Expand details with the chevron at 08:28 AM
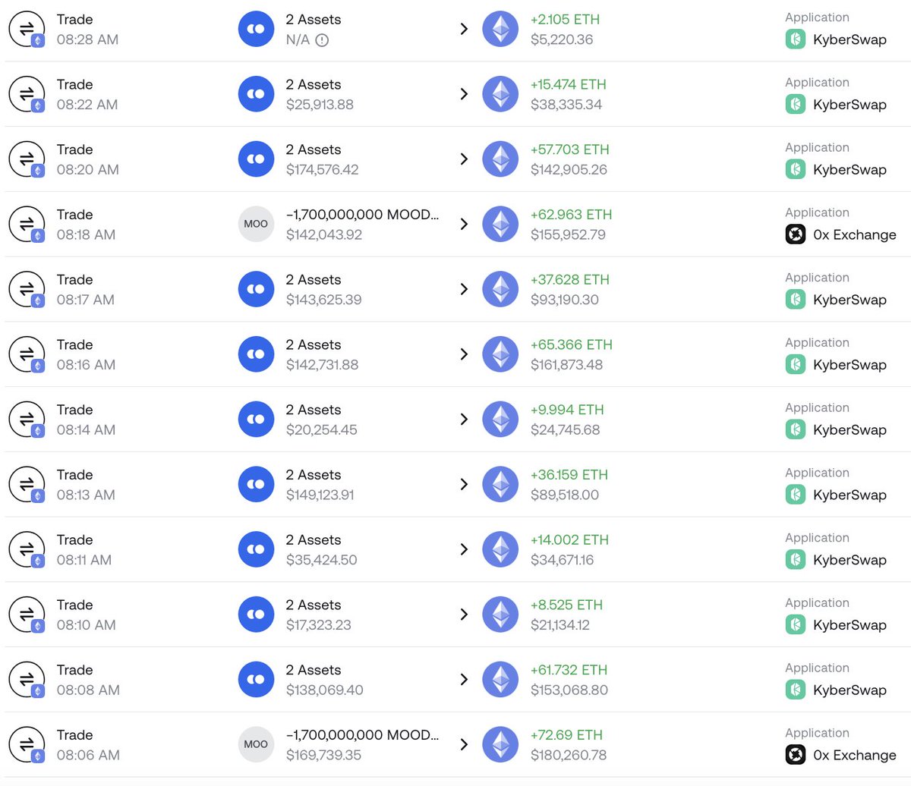 [464, 29]
